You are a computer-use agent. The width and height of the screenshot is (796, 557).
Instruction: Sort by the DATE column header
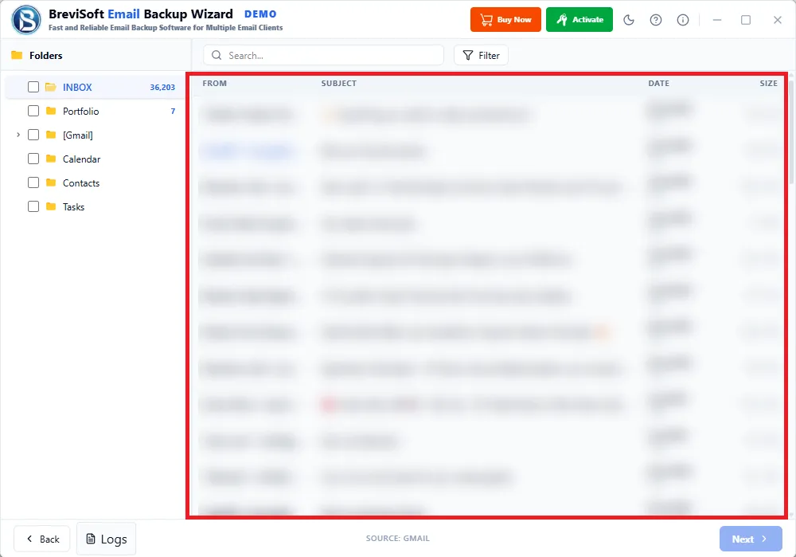coord(658,84)
